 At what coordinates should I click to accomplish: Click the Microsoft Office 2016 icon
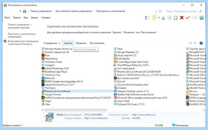tap(115, 98)
